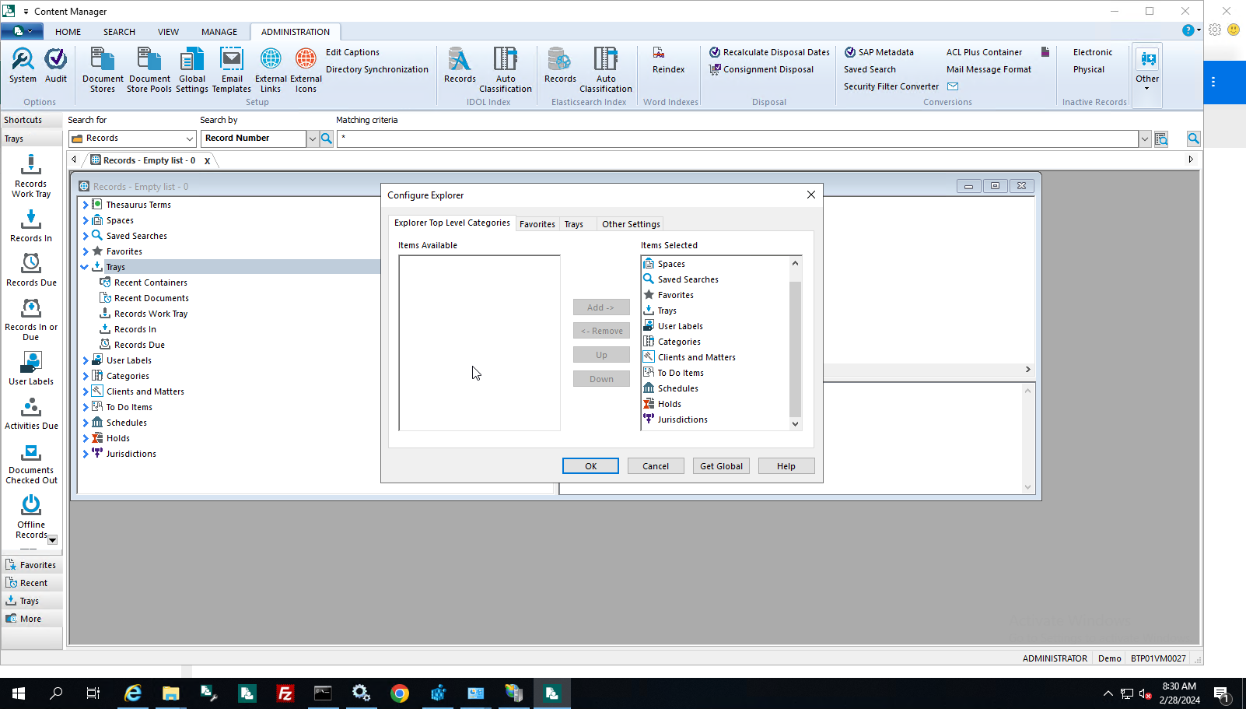Open Email Templates icon
The width and height of the screenshot is (1246, 709).
coord(232,70)
